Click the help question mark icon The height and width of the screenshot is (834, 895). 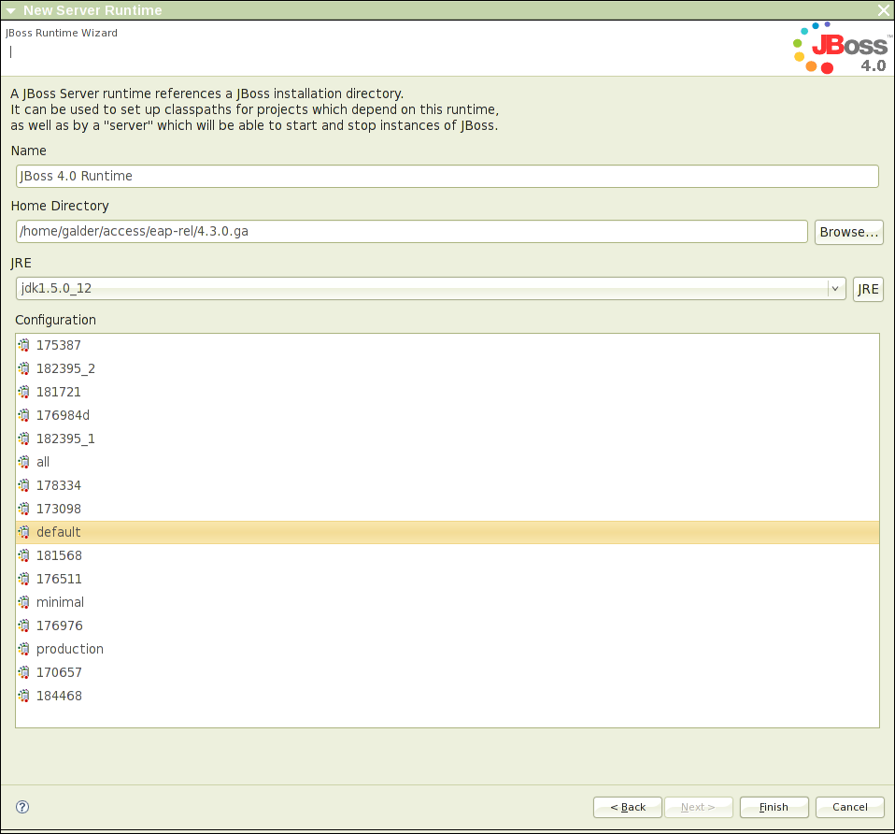[23, 807]
